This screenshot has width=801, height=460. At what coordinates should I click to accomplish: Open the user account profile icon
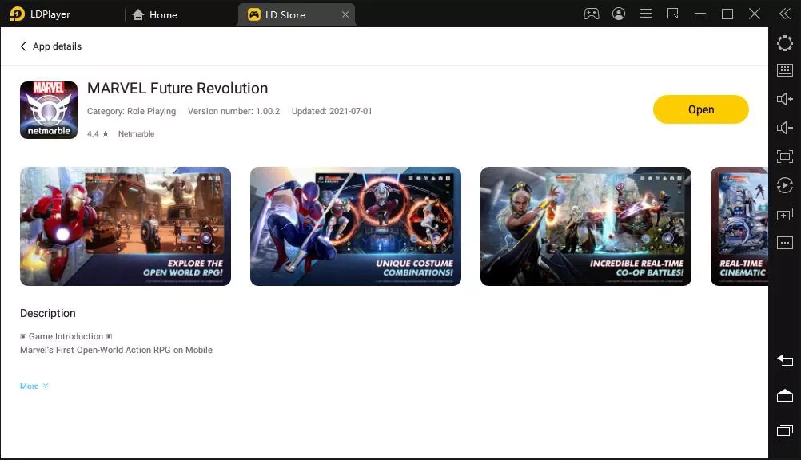click(619, 14)
